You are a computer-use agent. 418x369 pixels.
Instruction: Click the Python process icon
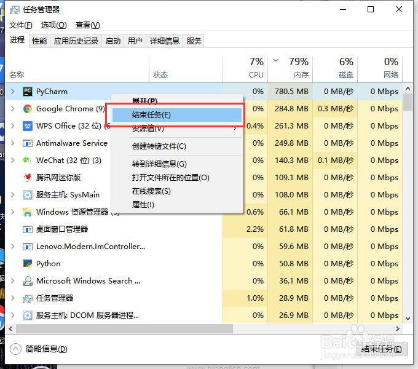pyautogui.click(x=28, y=264)
